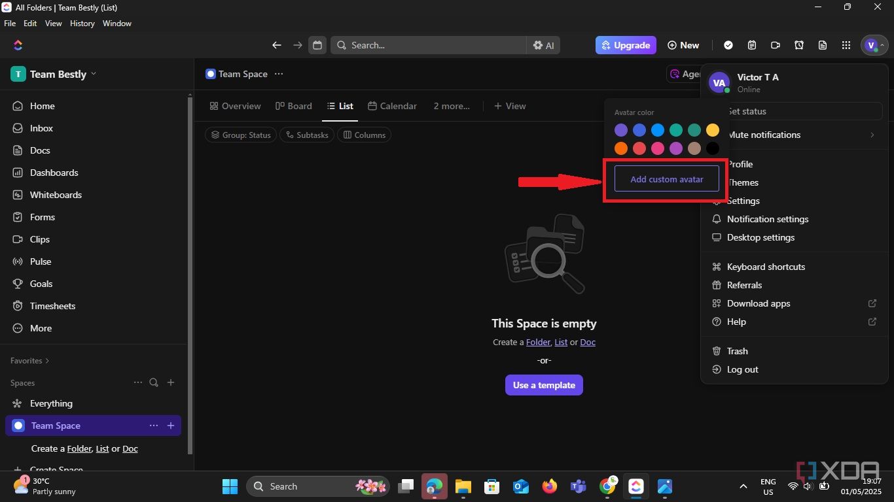The image size is (894, 502).
Task: Choose the orange avatar color
Action: tap(621, 148)
